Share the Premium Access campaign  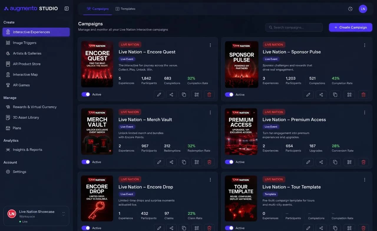click(x=321, y=162)
